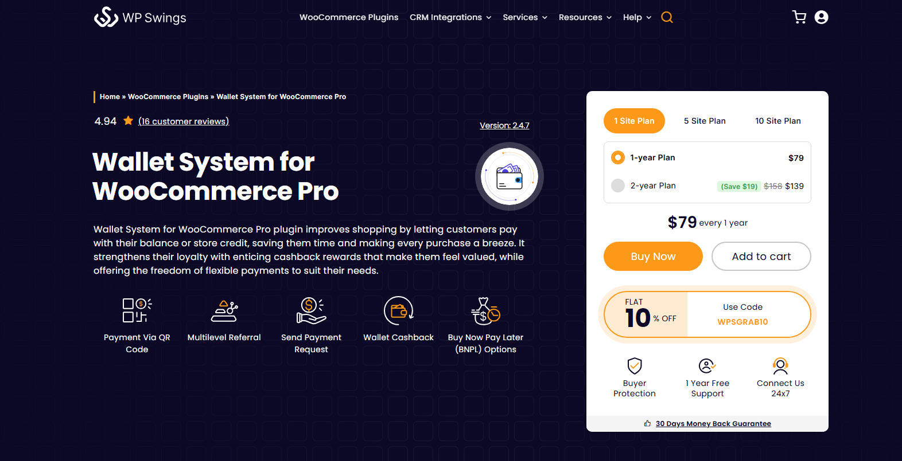Switch to the 1 Site Plan tab

point(634,121)
